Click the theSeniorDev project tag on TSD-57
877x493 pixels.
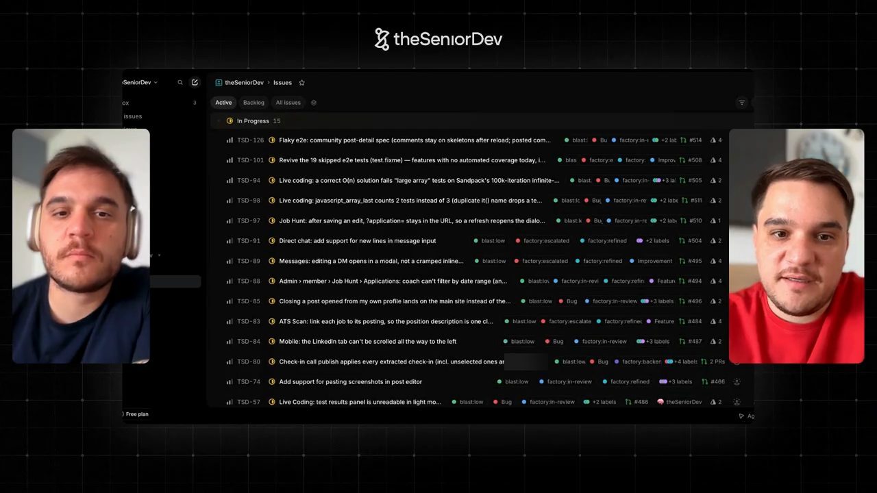(x=680, y=402)
